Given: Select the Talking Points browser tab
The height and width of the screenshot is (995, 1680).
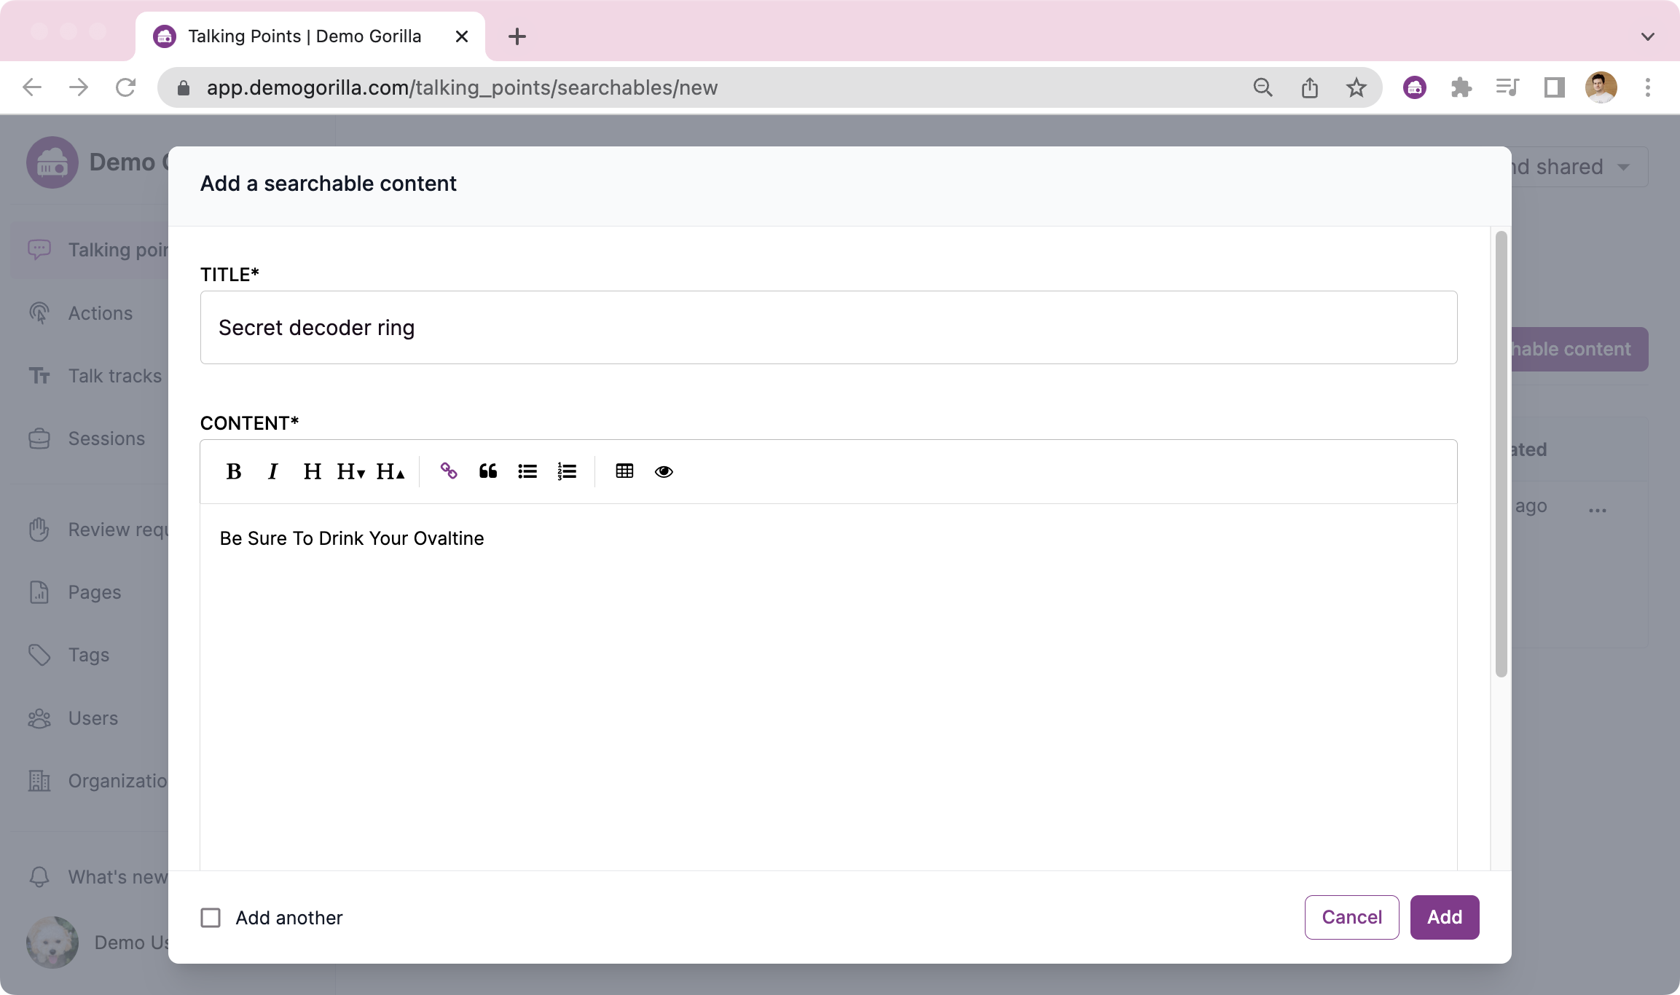Looking at the screenshot, I should [305, 36].
